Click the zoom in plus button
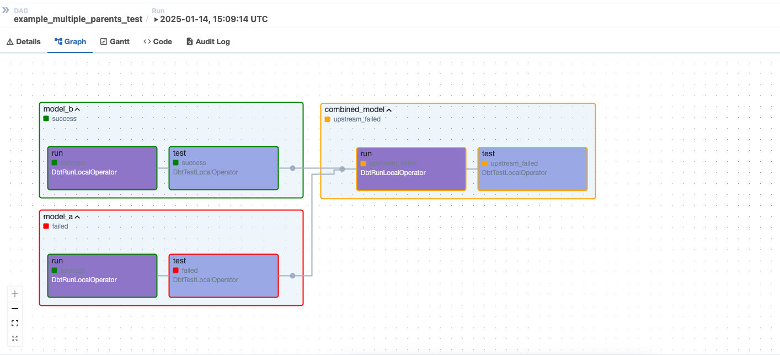The height and width of the screenshot is (355, 780). pos(15,294)
